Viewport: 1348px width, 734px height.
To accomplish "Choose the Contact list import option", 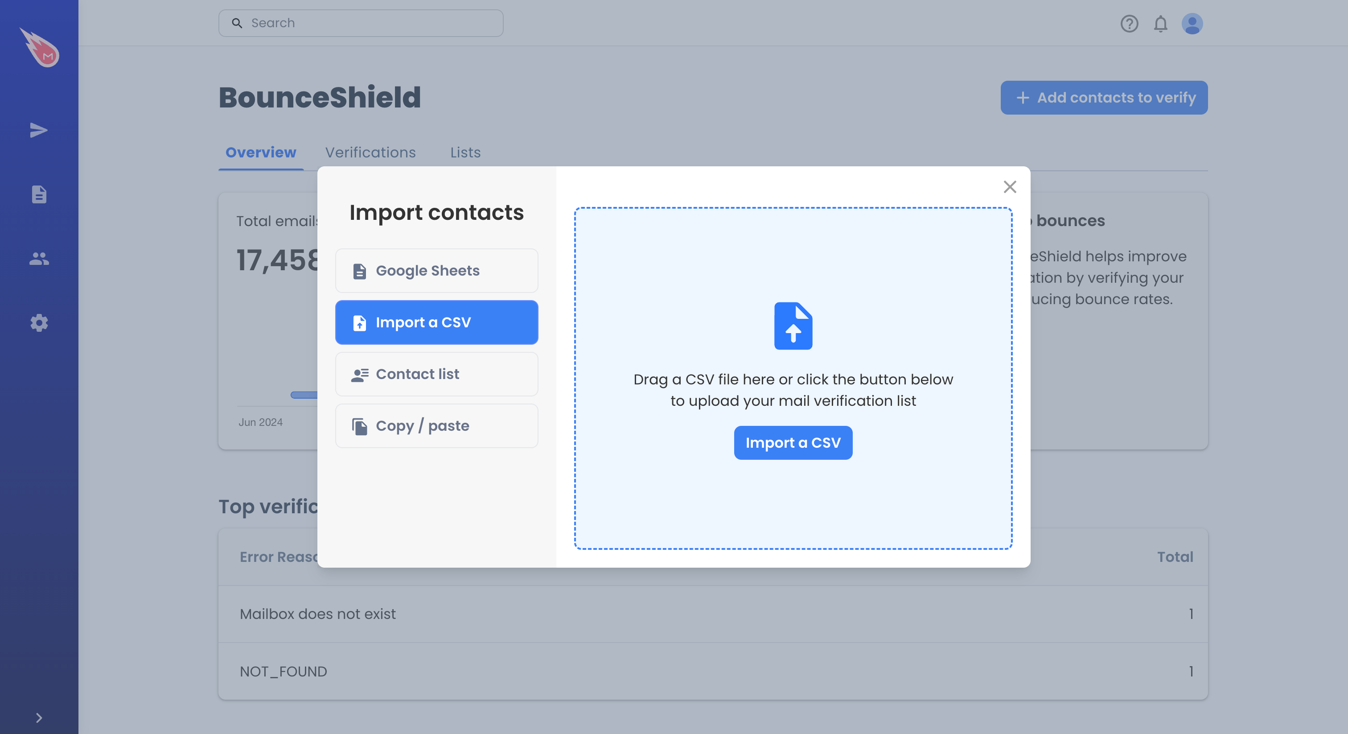I will [436, 374].
